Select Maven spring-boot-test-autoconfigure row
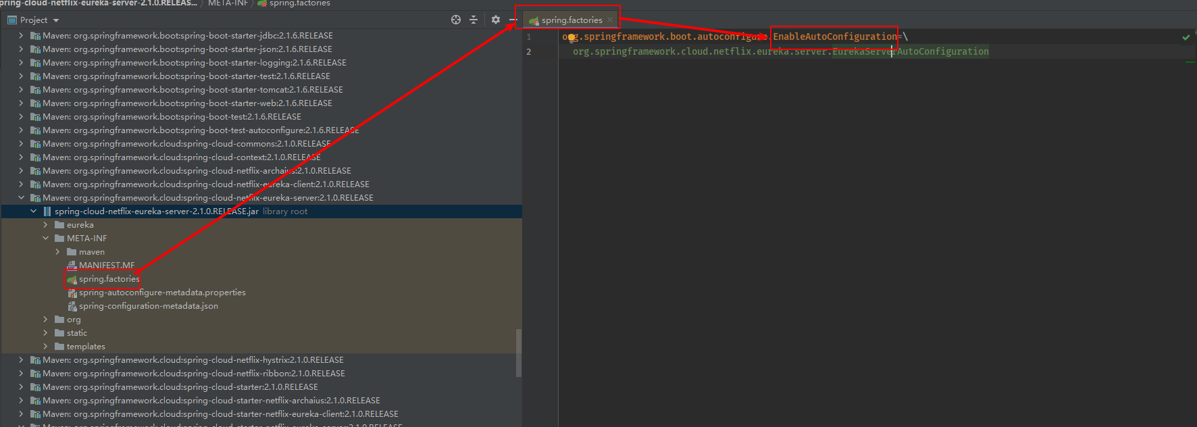Viewport: 1197px width, 427px height. click(x=261, y=130)
